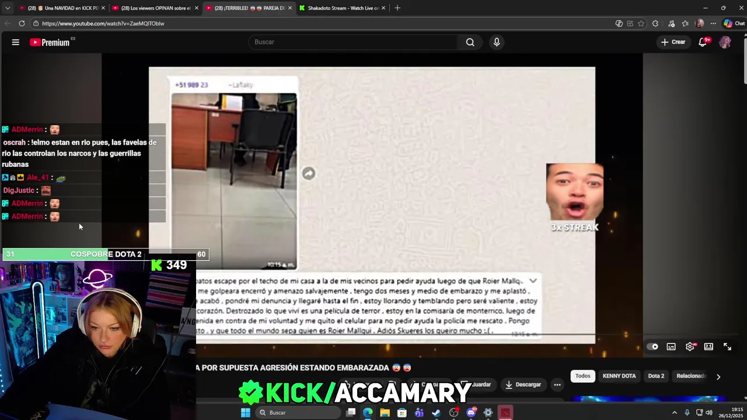Toggle subtitles in the video player
The height and width of the screenshot is (420, 747).
point(671,346)
